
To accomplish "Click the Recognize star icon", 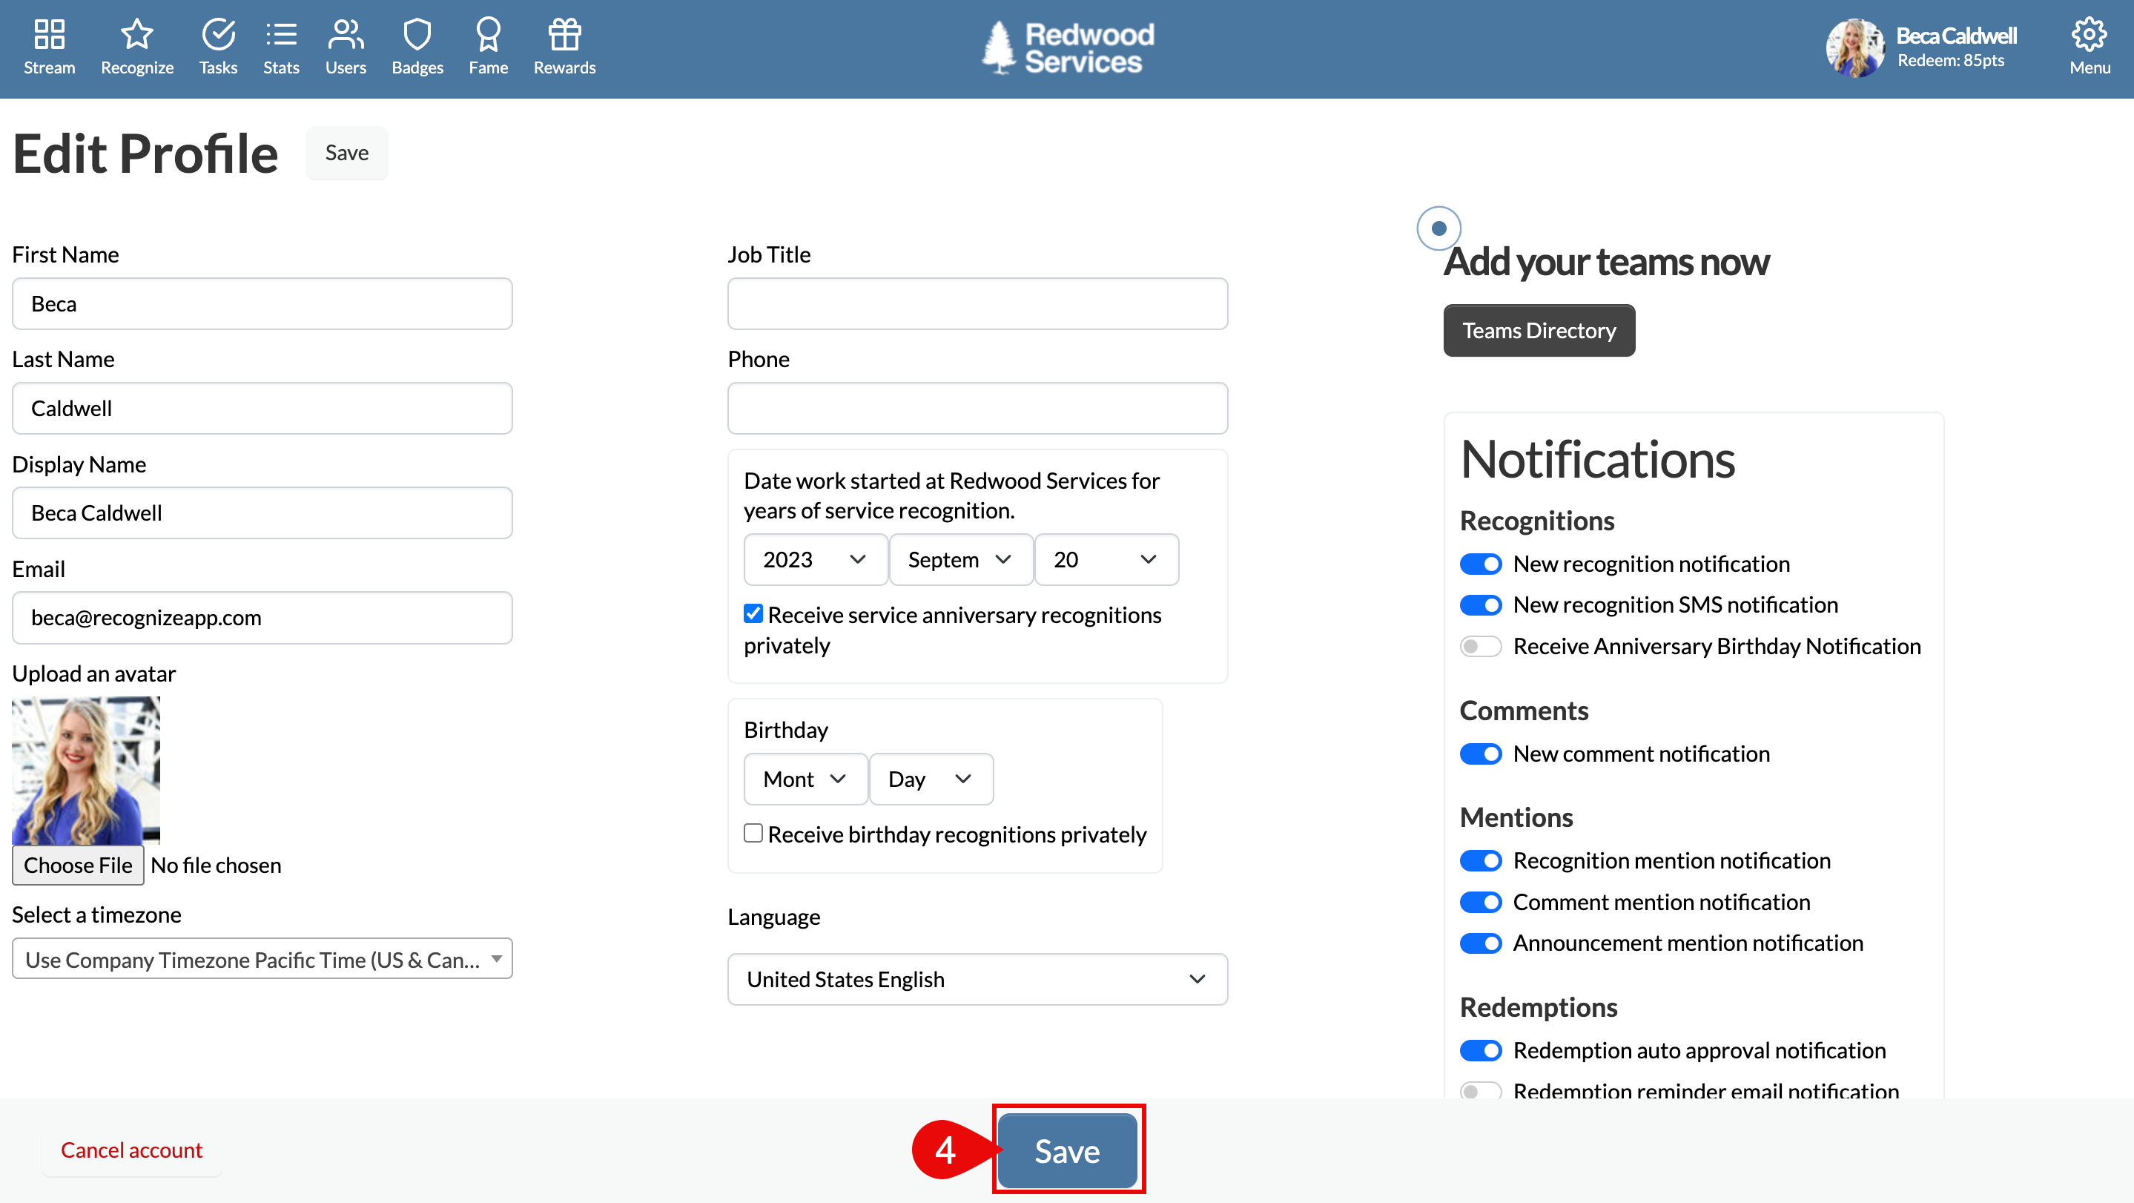I will (x=136, y=34).
